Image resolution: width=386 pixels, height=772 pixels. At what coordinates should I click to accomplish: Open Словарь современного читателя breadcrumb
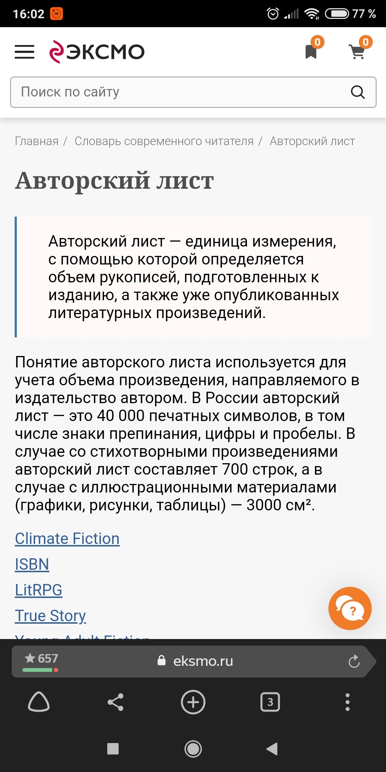coord(164,141)
